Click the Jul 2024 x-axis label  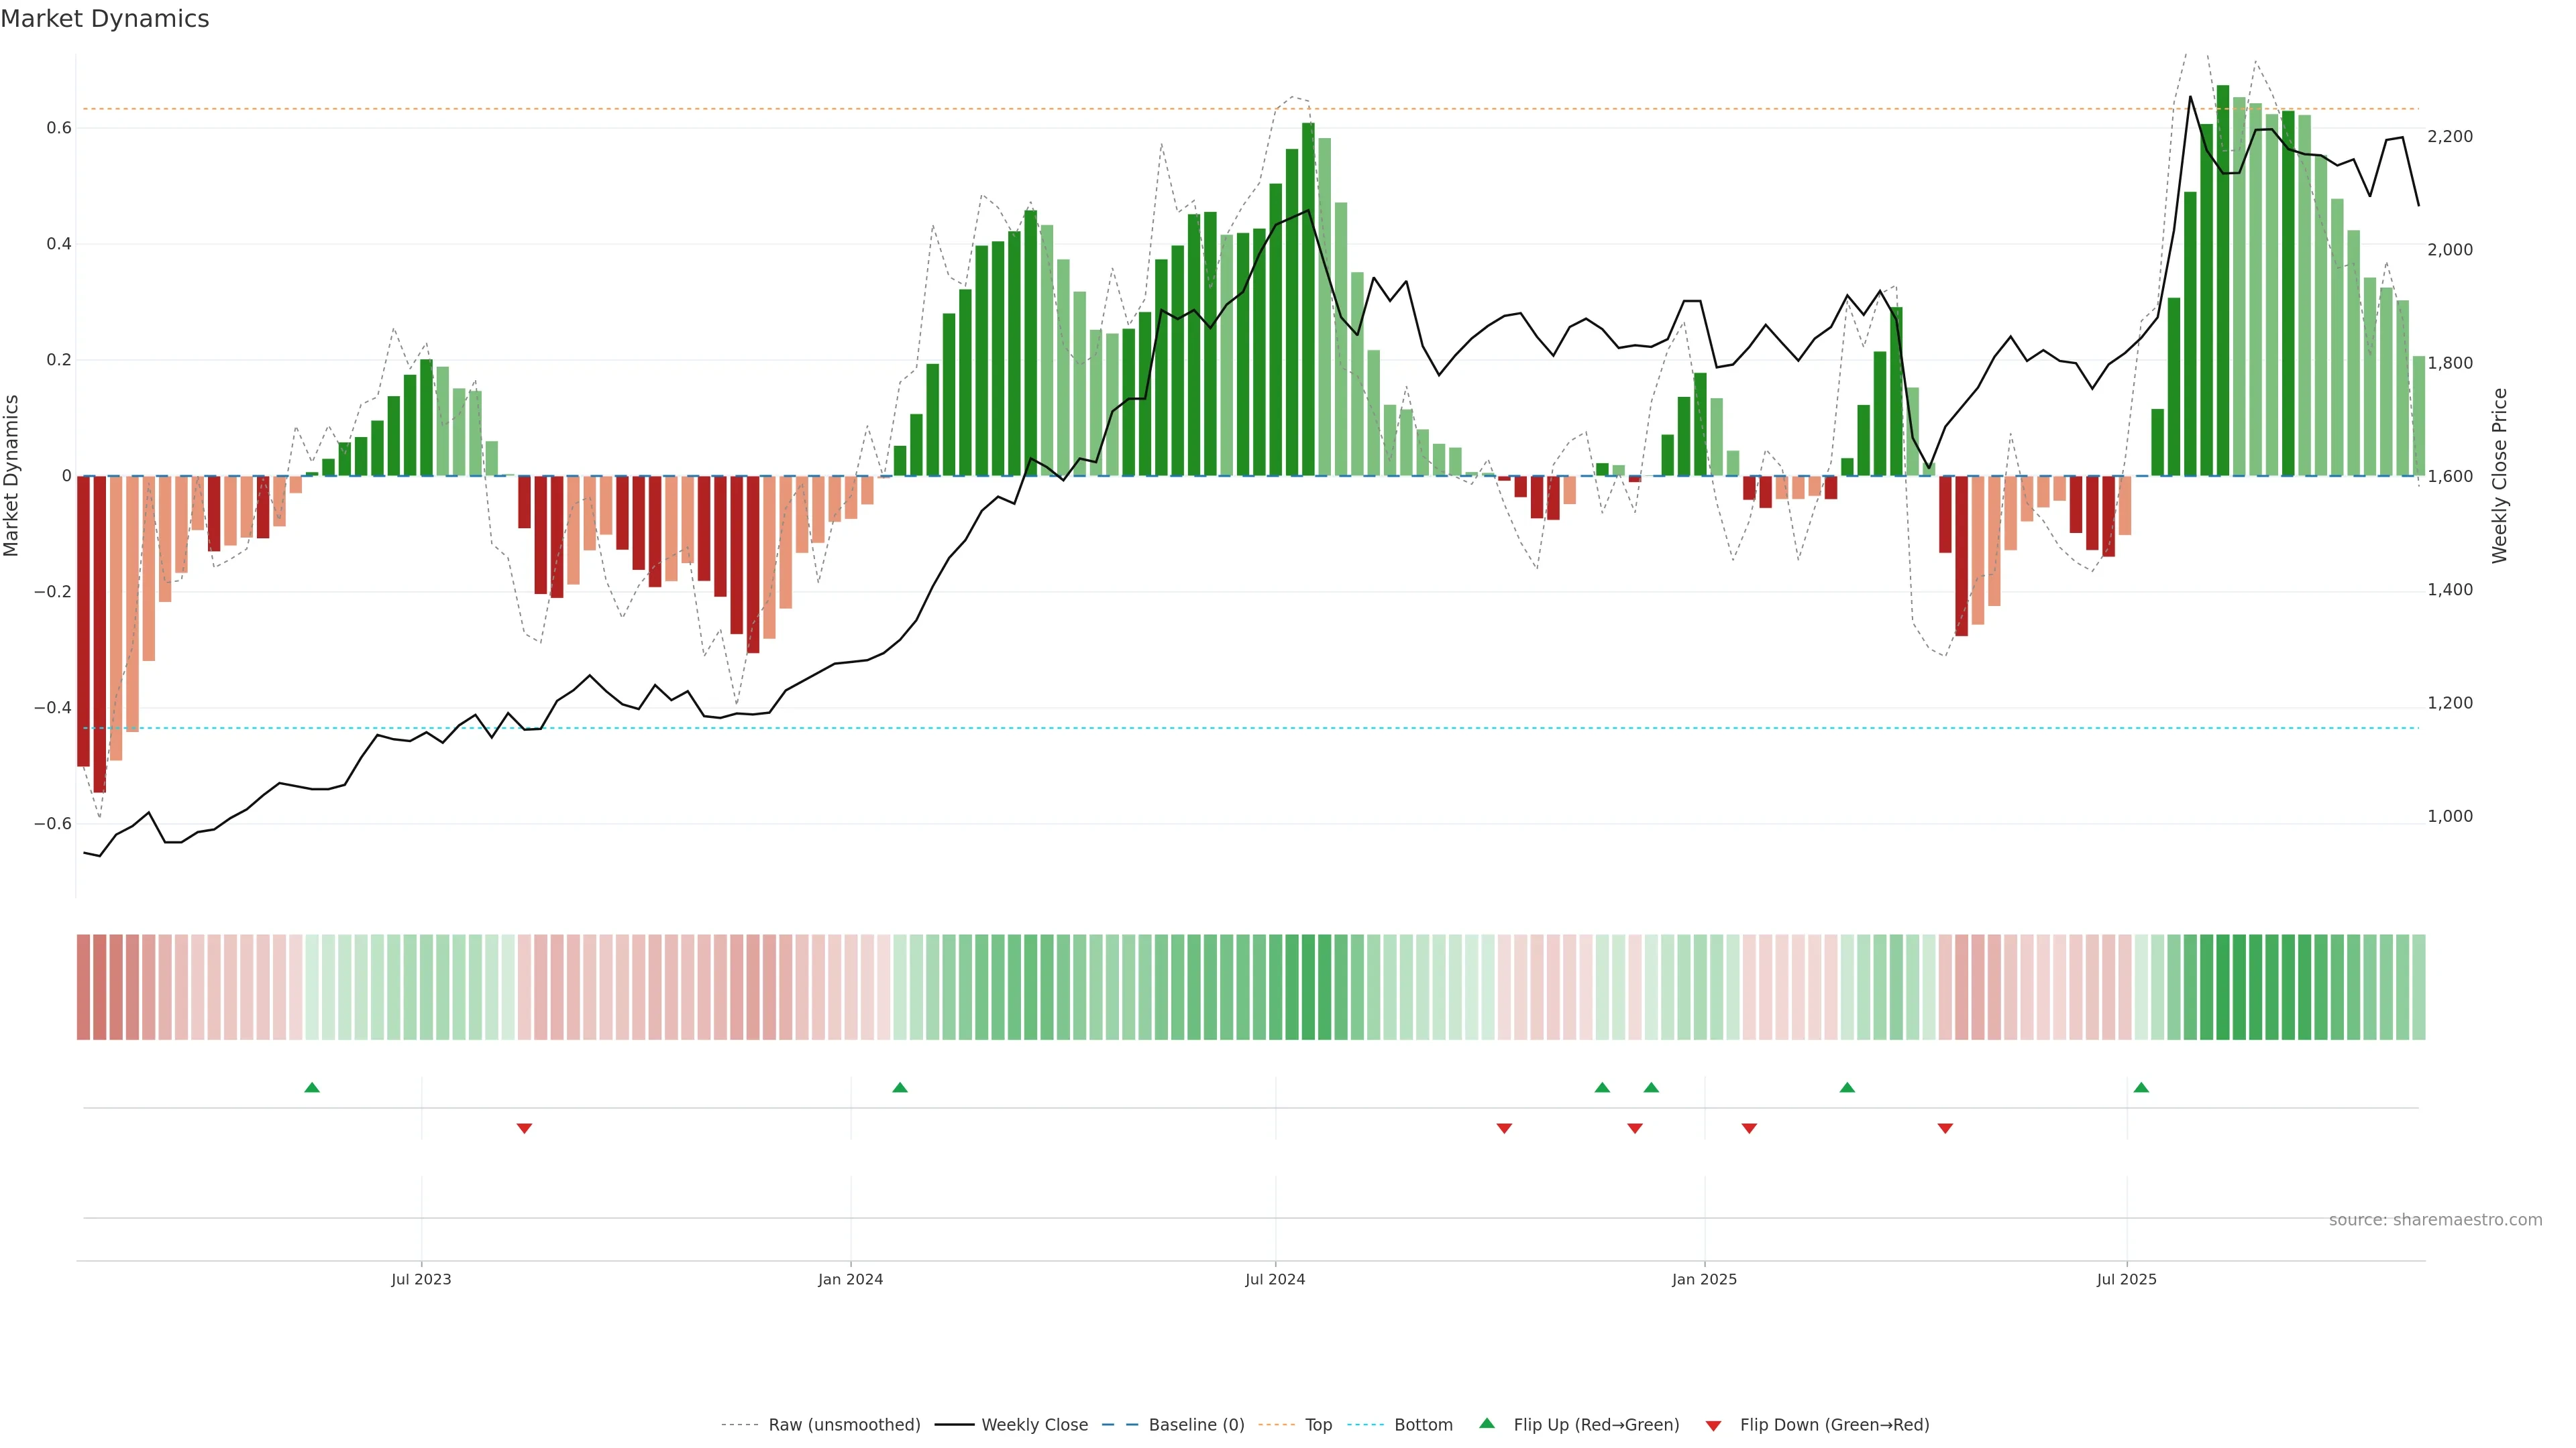pyautogui.click(x=1275, y=1279)
